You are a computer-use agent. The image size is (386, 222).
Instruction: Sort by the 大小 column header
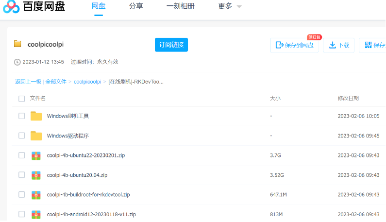pos(275,98)
